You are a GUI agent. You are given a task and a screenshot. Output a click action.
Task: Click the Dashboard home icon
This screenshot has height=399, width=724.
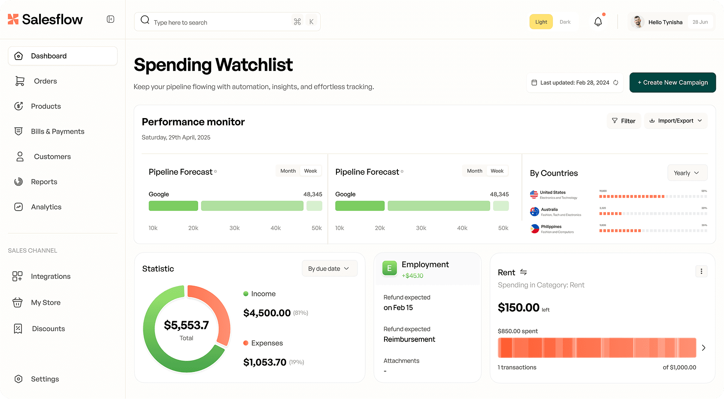pos(18,56)
